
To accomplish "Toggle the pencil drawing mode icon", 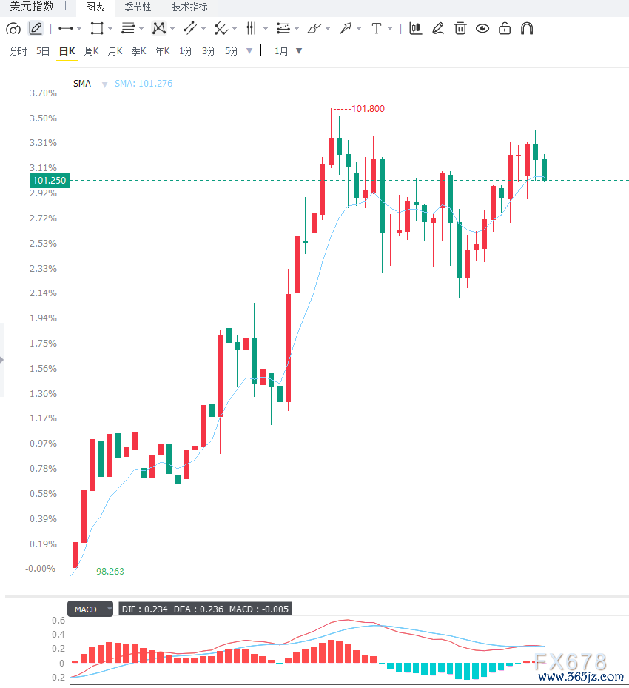I will [x=36, y=29].
